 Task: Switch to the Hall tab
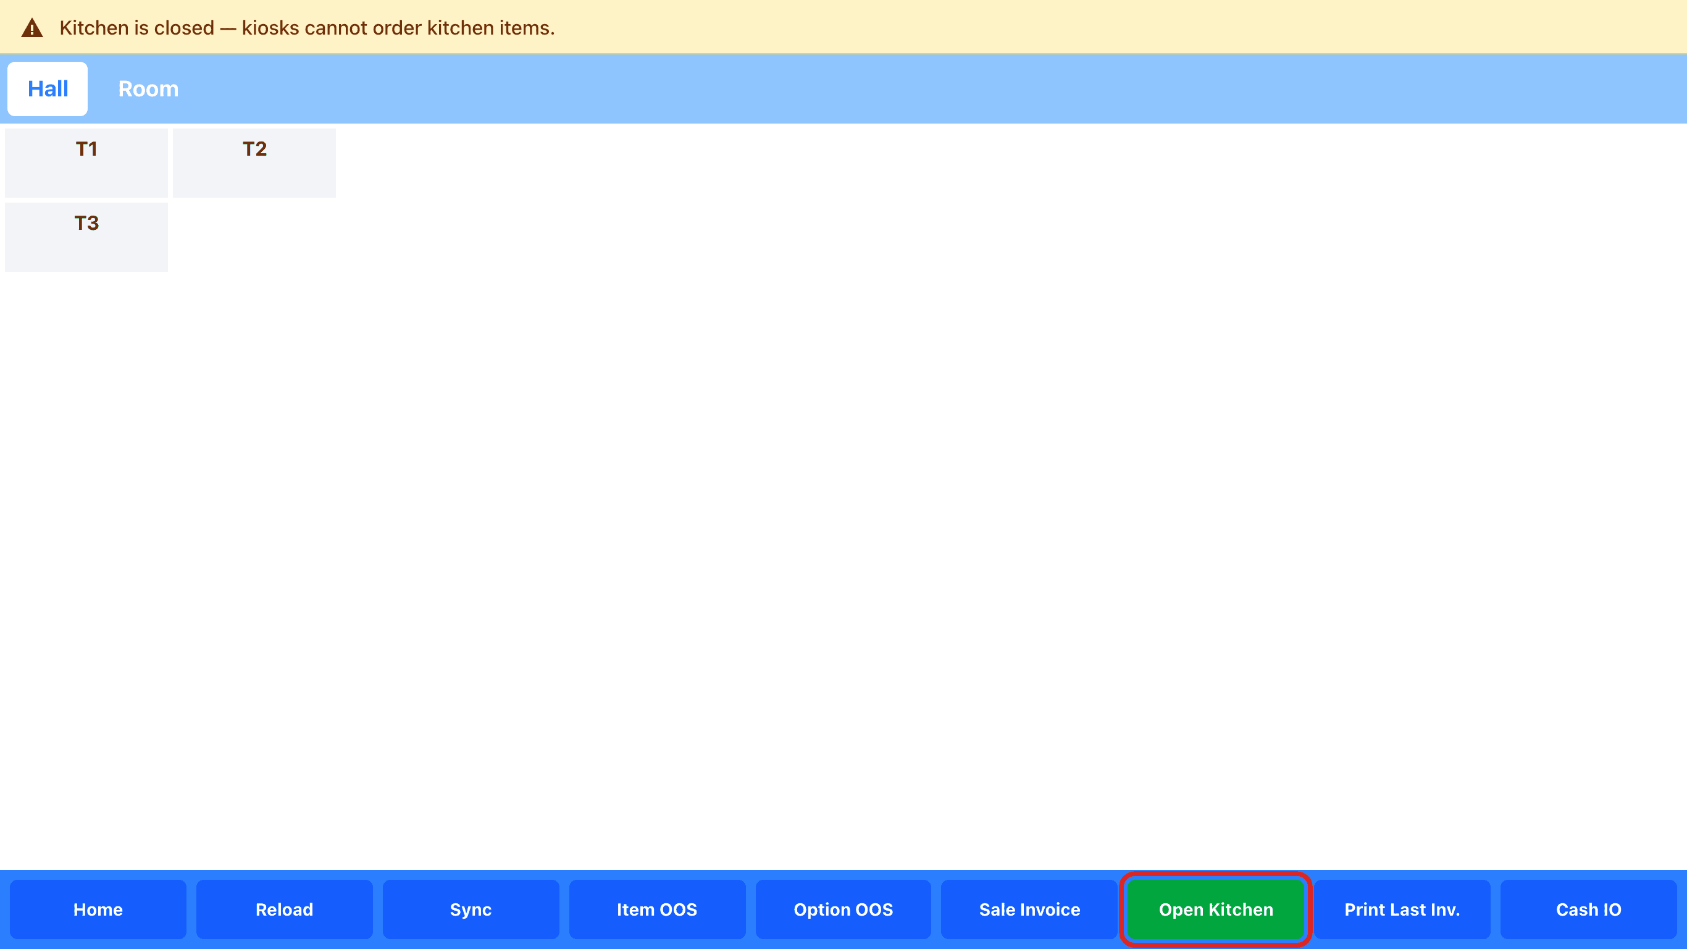click(x=47, y=88)
